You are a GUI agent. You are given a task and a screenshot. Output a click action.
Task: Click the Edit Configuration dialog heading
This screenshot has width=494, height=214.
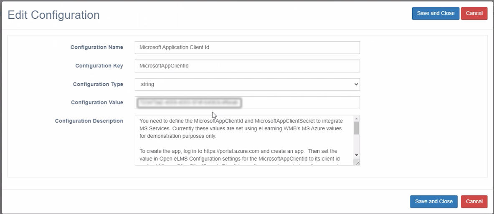click(53, 15)
